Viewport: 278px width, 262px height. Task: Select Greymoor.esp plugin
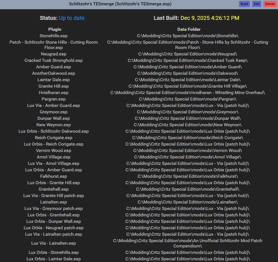tap(54, 112)
